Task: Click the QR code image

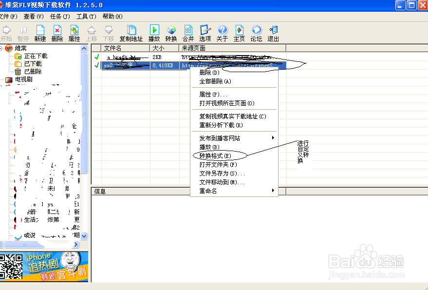Action: point(12,267)
